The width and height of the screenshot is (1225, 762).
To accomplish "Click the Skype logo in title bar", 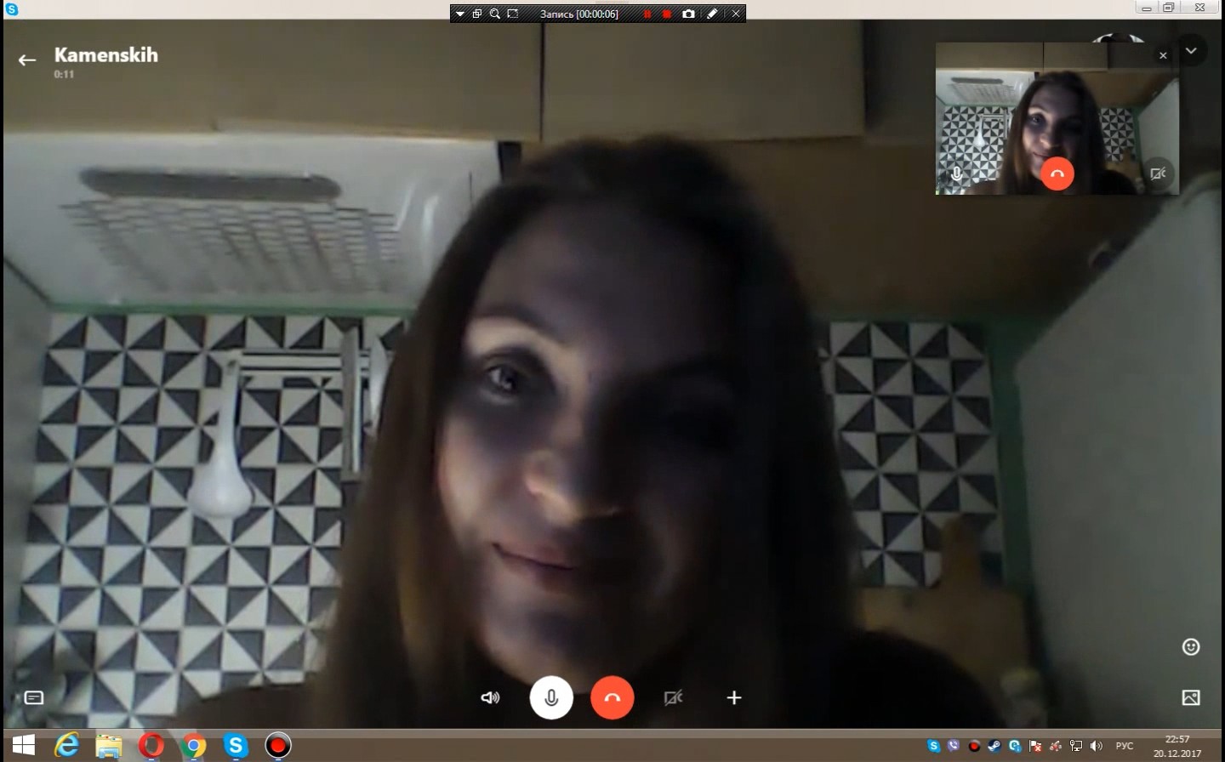I will click(12, 9).
